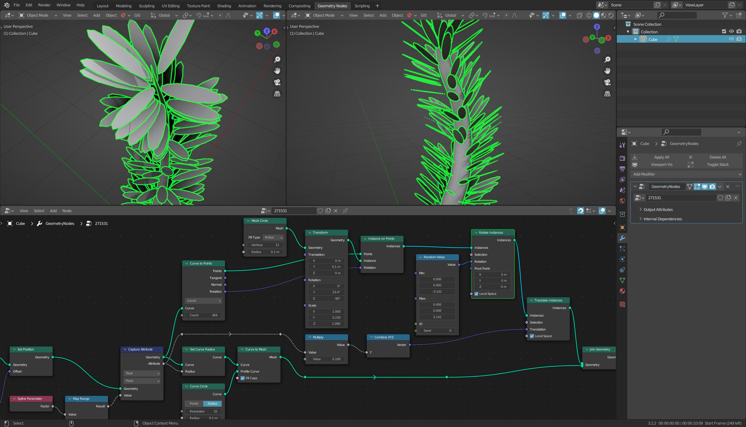
Task: Click zoom icon in left viewport
Action: pyautogui.click(x=277, y=60)
